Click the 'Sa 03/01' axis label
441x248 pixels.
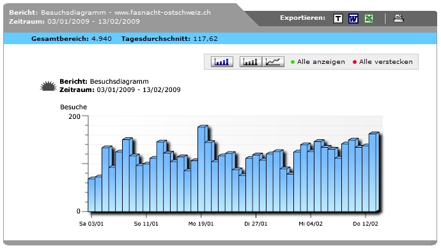(91, 224)
